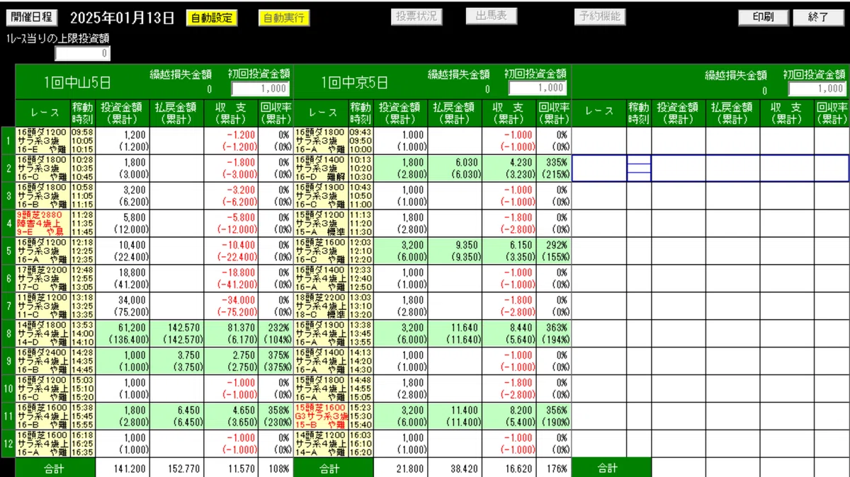850x477 pixels.
Task: Select the 14頭芝1200 race cell in 中京
Action: [320, 444]
